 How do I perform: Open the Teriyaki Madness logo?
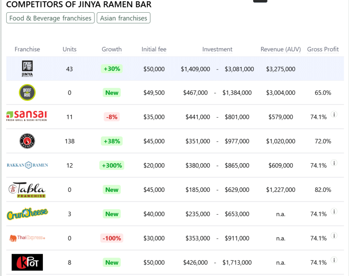pos(27,141)
